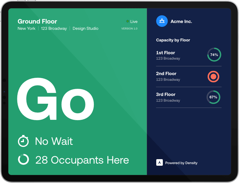The height and width of the screenshot is (183, 239).
Task: Click the green Live status dot
Action: coord(128,21)
